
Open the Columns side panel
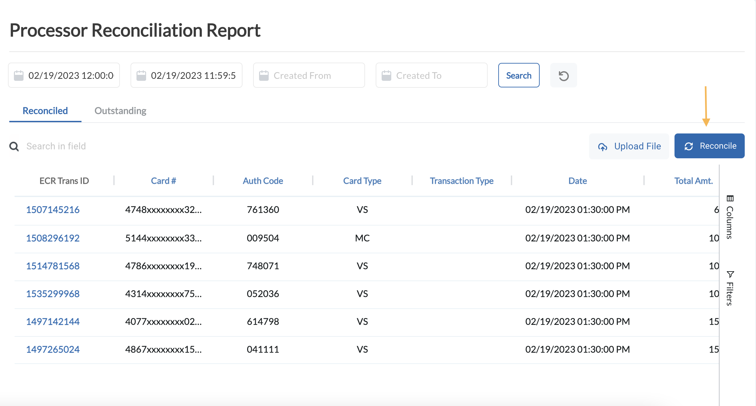[730, 218]
